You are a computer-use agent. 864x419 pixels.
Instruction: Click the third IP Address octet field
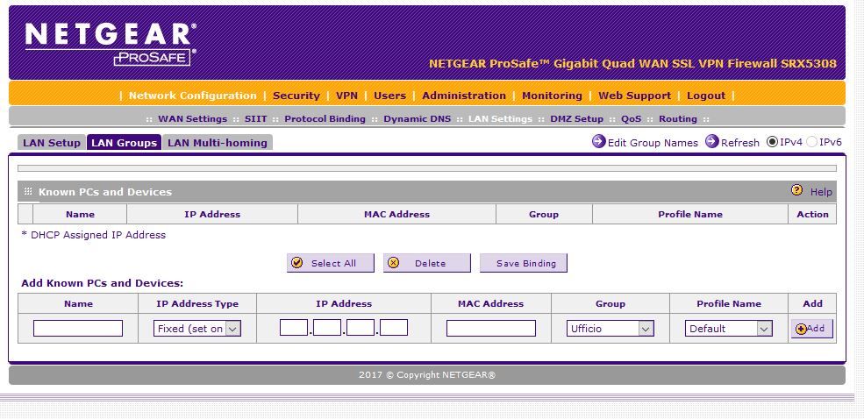click(x=361, y=328)
